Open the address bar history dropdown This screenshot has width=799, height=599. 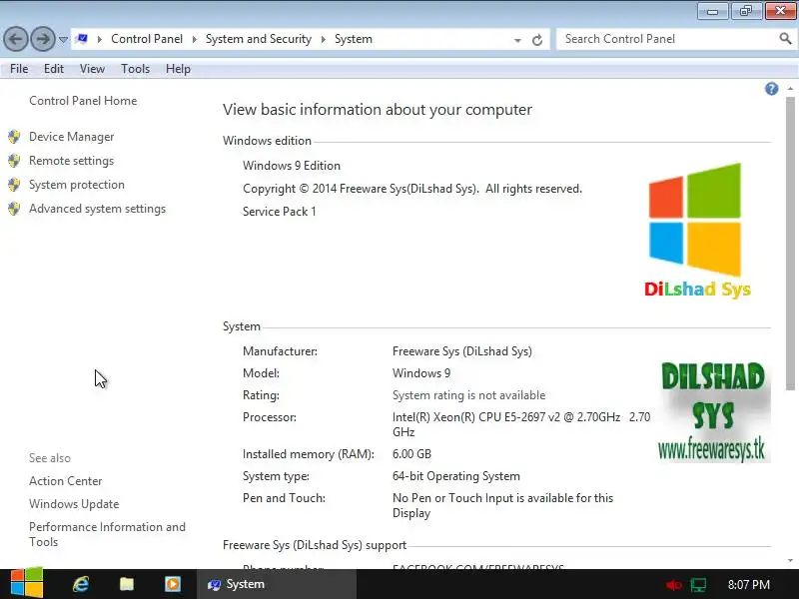[517, 40]
